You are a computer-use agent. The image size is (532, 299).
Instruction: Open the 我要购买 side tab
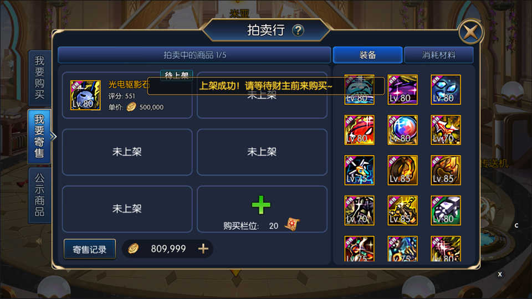(39, 78)
